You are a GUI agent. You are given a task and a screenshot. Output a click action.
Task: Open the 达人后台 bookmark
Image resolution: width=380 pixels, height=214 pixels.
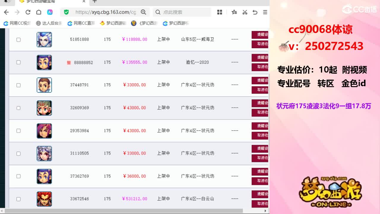[x=49, y=23]
